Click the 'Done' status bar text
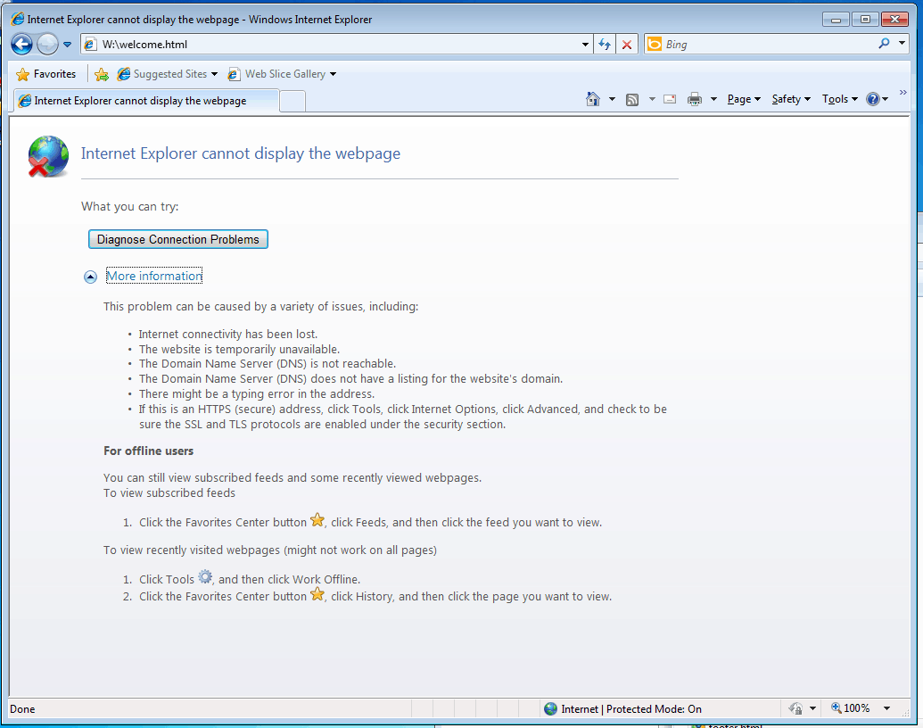 click(22, 709)
